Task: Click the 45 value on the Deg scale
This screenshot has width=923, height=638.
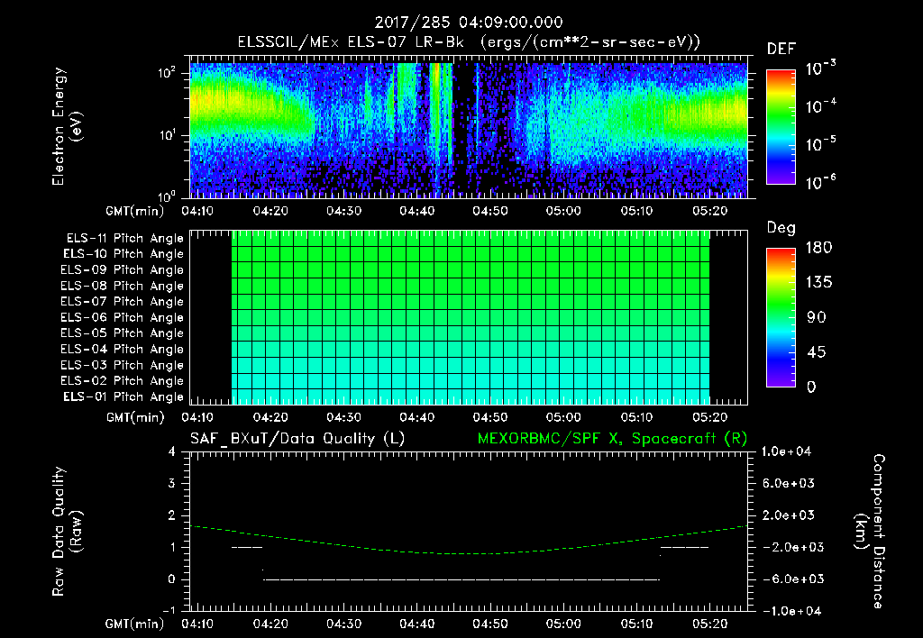Action: (816, 352)
